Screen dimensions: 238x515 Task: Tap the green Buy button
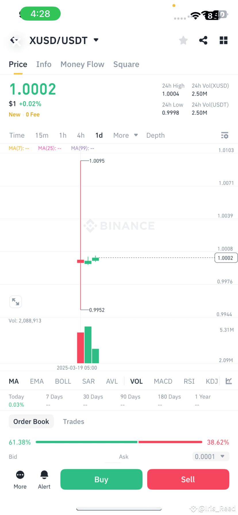[x=101, y=479]
